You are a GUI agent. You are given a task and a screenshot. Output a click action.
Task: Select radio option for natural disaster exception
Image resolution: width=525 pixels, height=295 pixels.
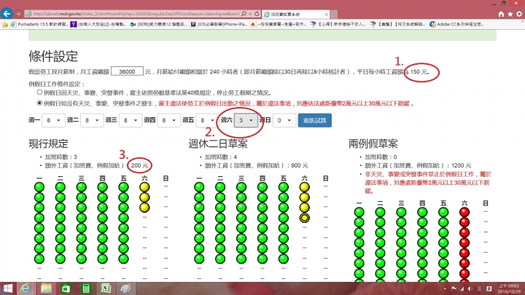pyautogui.click(x=39, y=93)
